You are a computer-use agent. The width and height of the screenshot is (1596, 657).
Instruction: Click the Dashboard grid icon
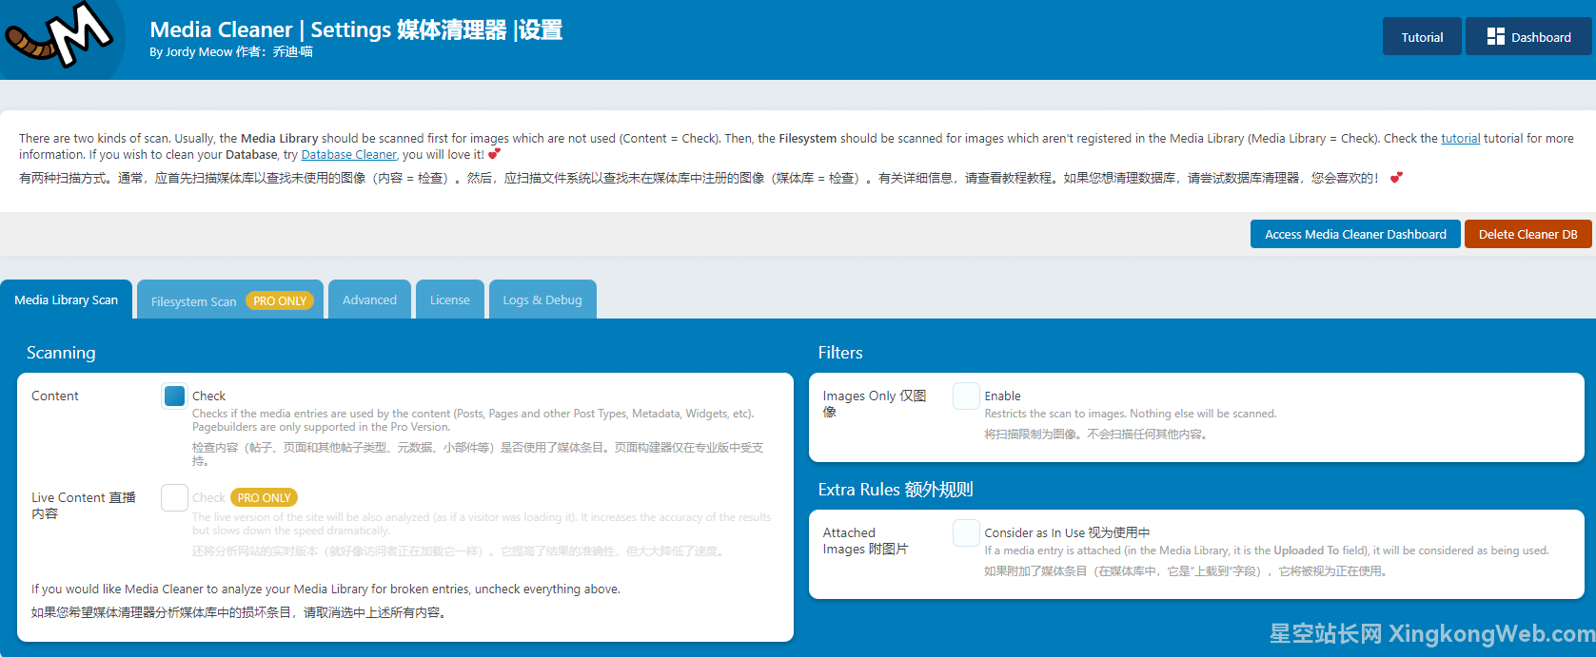point(1495,37)
